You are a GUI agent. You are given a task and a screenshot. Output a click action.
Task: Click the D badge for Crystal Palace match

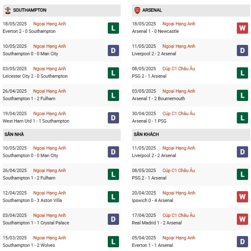(x=113, y=219)
